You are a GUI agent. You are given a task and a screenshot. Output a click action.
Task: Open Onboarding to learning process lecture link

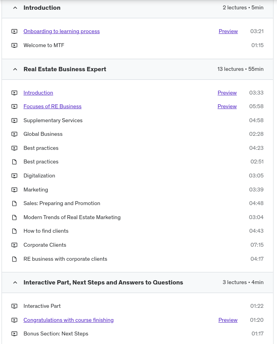pyautogui.click(x=61, y=31)
